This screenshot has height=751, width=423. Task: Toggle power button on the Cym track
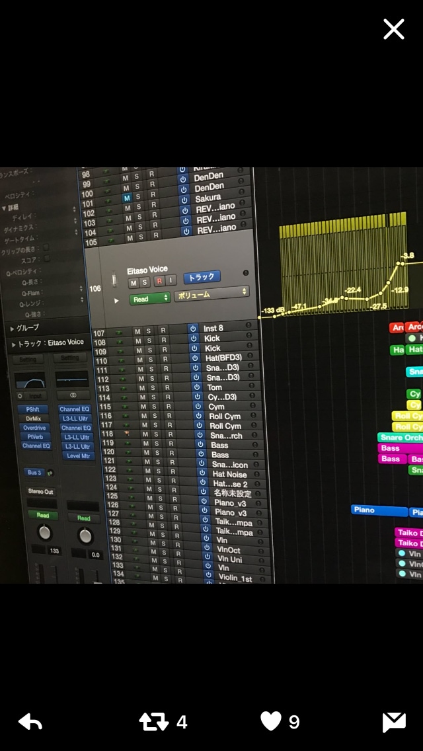point(199,406)
